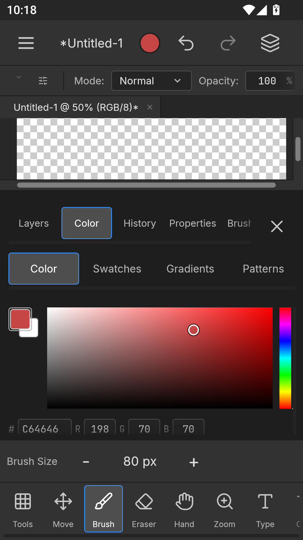The width and height of the screenshot is (303, 540).
Task: Open the Patterns sub-tab
Action: 263,269
